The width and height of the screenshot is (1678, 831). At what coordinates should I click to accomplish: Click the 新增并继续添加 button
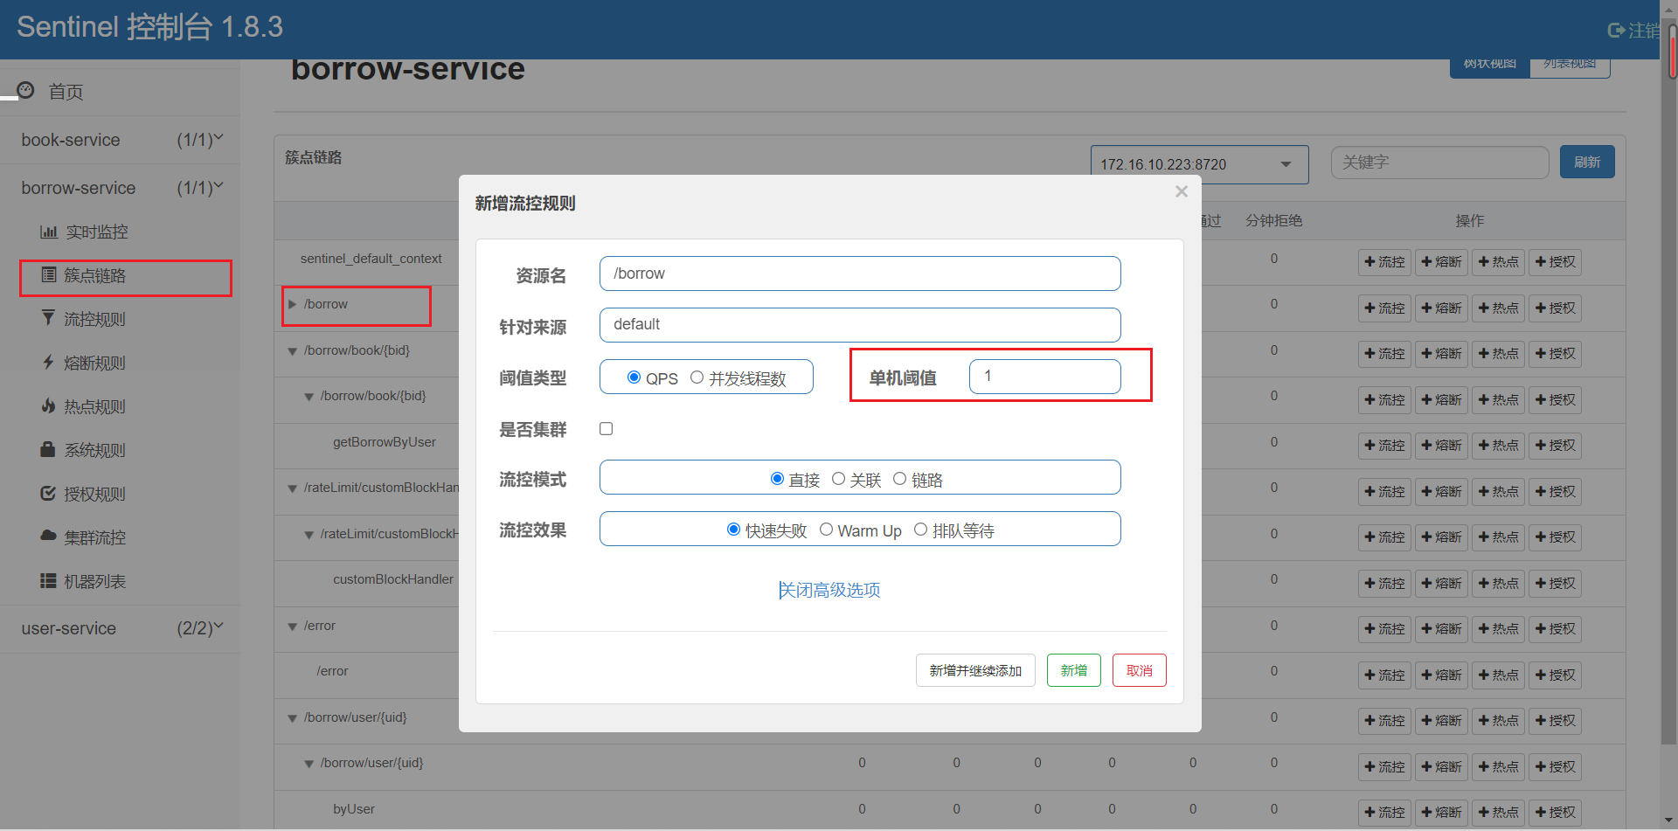(x=975, y=670)
